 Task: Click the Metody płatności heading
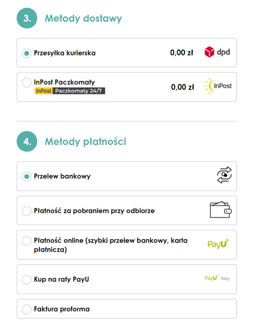click(85, 142)
